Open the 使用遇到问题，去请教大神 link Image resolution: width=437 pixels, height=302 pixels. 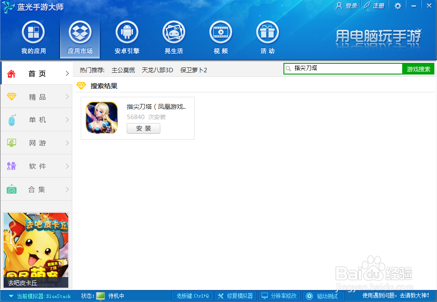[x=396, y=295]
